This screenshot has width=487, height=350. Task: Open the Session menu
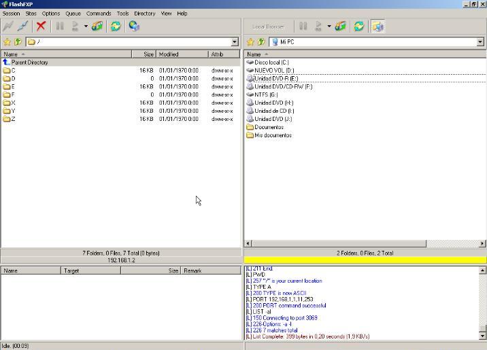(x=11, y=14)
